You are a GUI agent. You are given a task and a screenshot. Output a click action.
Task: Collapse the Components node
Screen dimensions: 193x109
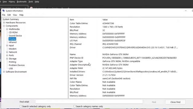pos(4,26)
